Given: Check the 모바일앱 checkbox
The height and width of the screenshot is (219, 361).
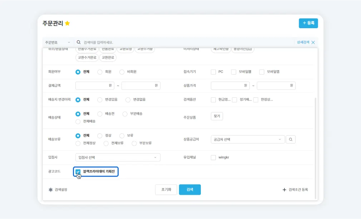Looking at the screenshot, I should point(262,72).
